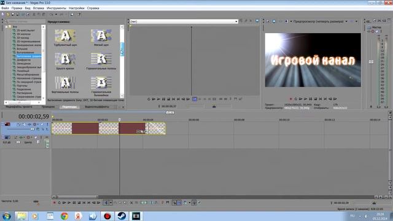393x221 pixels.
Task: Open the Вид menu
Action: click(x=28, y=8)
